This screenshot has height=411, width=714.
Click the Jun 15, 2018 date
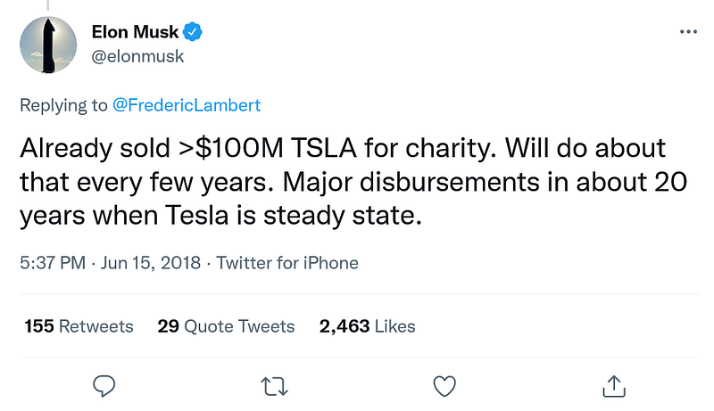coord(150,263)
